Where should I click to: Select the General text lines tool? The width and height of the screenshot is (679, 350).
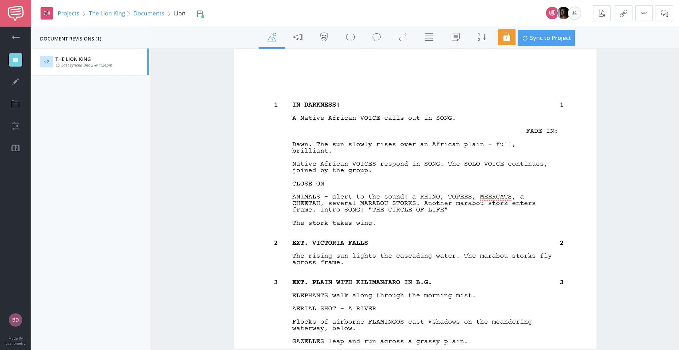click(x=429, y=37)
